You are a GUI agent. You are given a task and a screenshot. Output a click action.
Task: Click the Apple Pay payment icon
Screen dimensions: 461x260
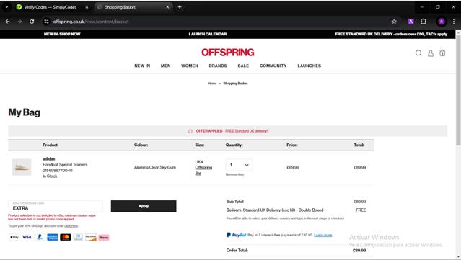pos(14,237)
